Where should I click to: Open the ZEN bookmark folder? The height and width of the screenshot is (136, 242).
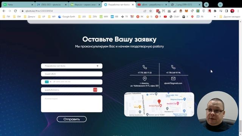(x=93, y=17)
